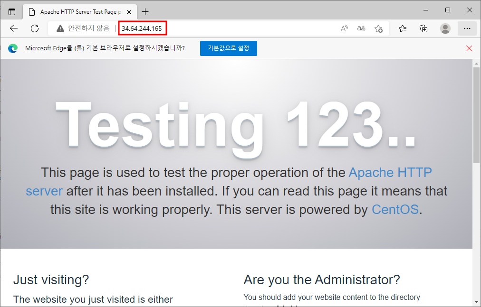The width and height of the screenshot is (481, 307).
Task: Maximize the Edge browser window
Action: (448, 10)
